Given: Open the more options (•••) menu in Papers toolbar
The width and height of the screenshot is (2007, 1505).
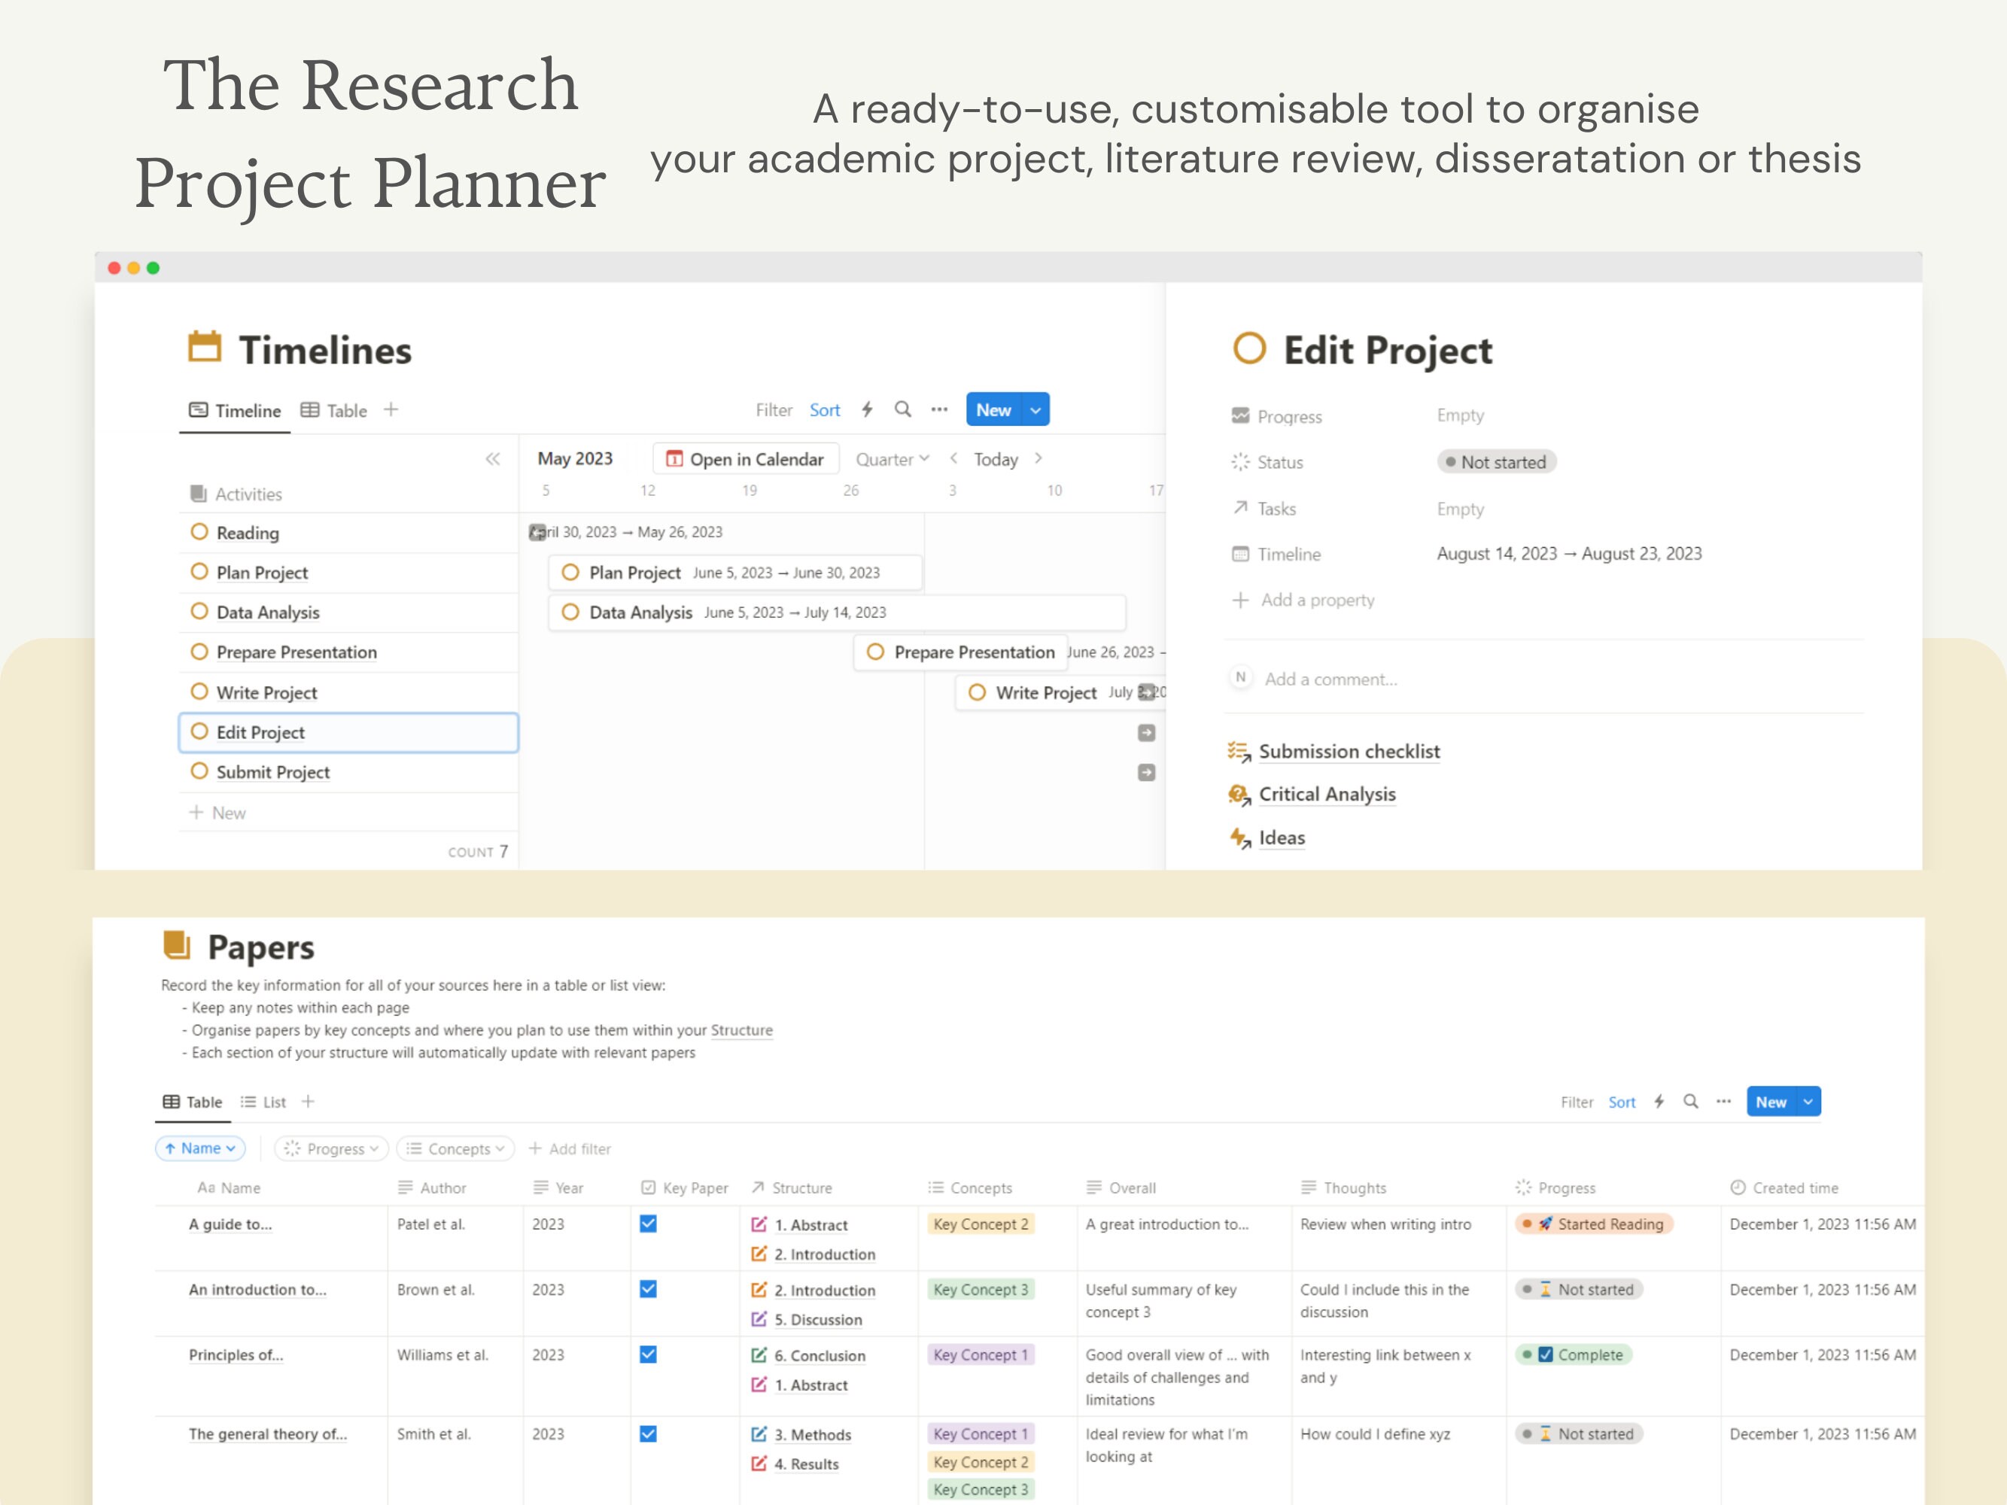Looking at the screenshot, I should (x=1723, y=1102).
